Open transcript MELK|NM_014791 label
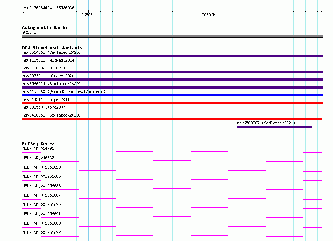The width and height of the screenshot is (333, 241). 38,148
